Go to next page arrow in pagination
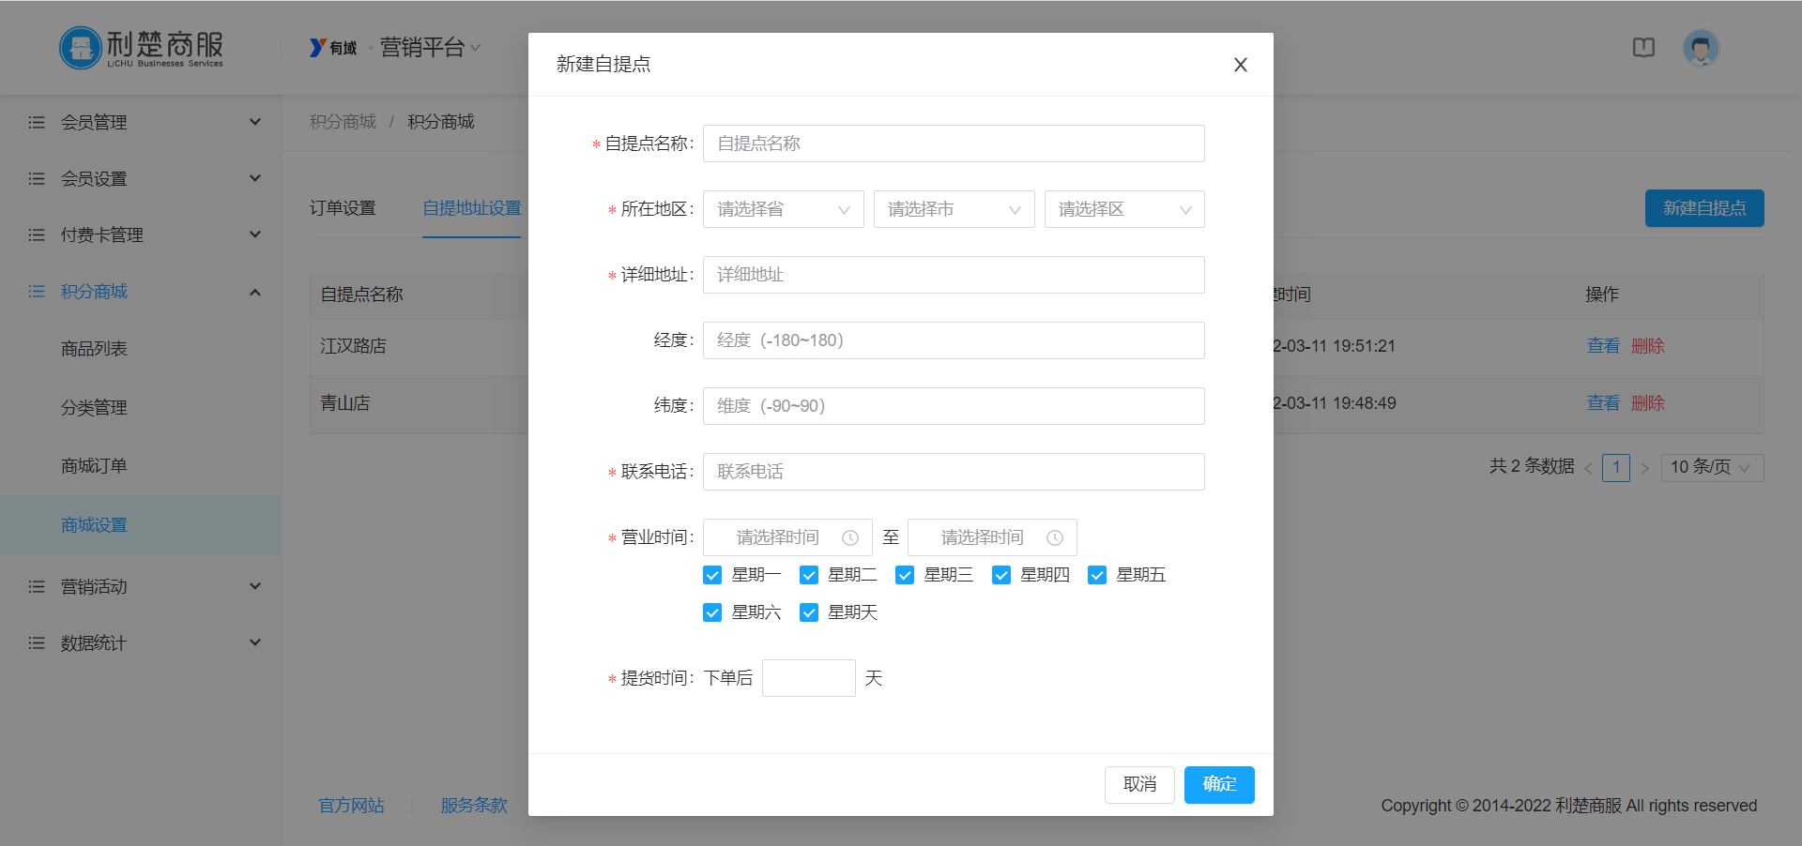Image resolution: width=1802 pixels, height=846 pixels. pyautogui.click(x=1644, y=468)
